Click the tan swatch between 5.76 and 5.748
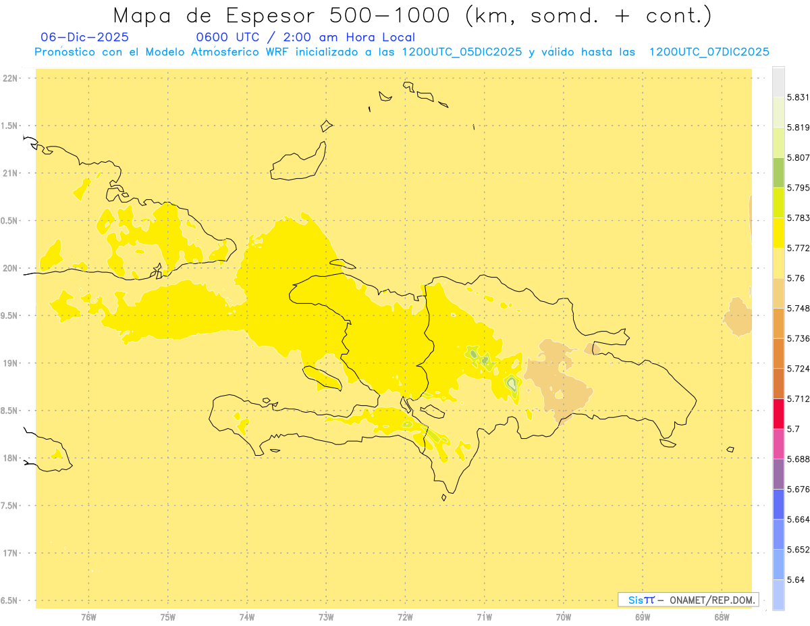Viewport: 810px width, 626px height. click(778, 293)
